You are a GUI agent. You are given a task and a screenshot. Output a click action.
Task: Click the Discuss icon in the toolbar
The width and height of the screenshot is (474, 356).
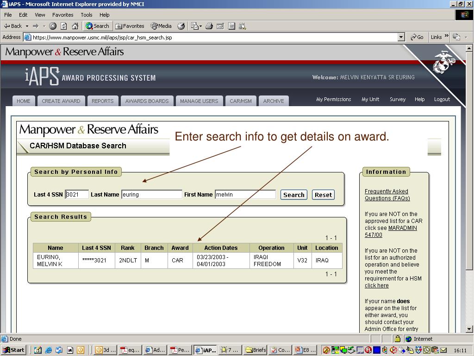pyautogui.click(x=231, y=26)
